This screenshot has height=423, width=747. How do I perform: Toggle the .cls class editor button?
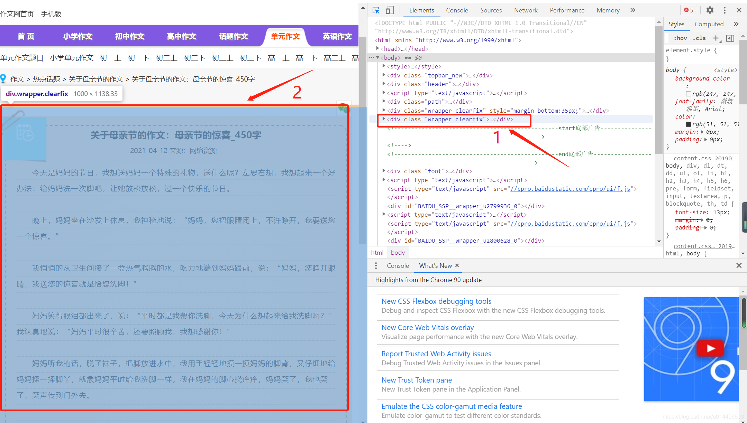pos(700,38)
